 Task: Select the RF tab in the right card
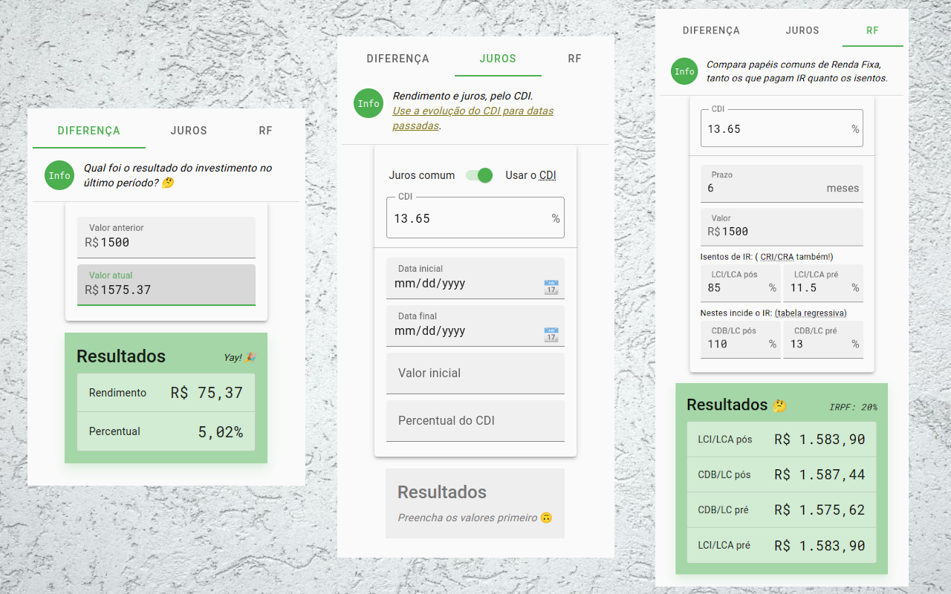872,30
